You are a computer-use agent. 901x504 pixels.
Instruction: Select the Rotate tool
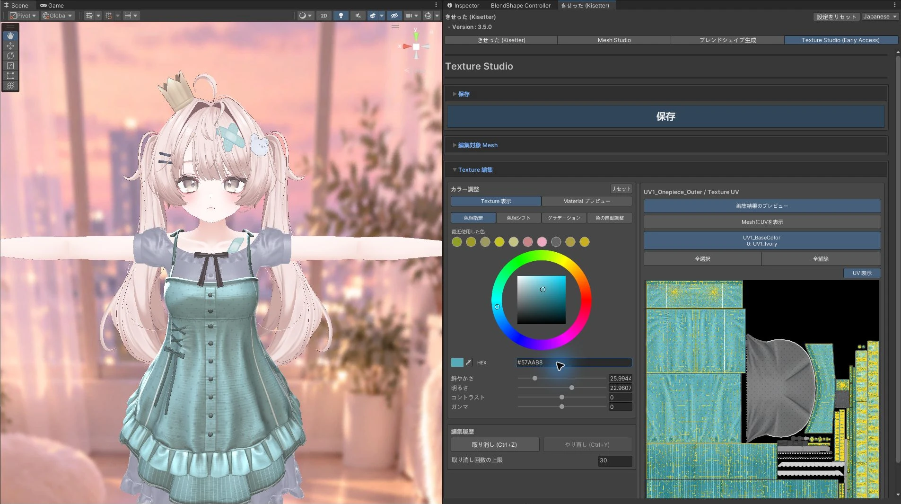coord(10,56)
